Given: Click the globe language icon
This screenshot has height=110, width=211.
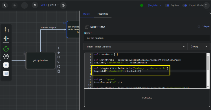Looking at the screenshot, I should point(63,5).
